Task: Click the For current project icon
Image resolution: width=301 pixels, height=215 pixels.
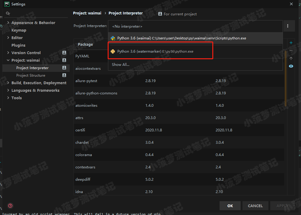Action: coord(160,14)
